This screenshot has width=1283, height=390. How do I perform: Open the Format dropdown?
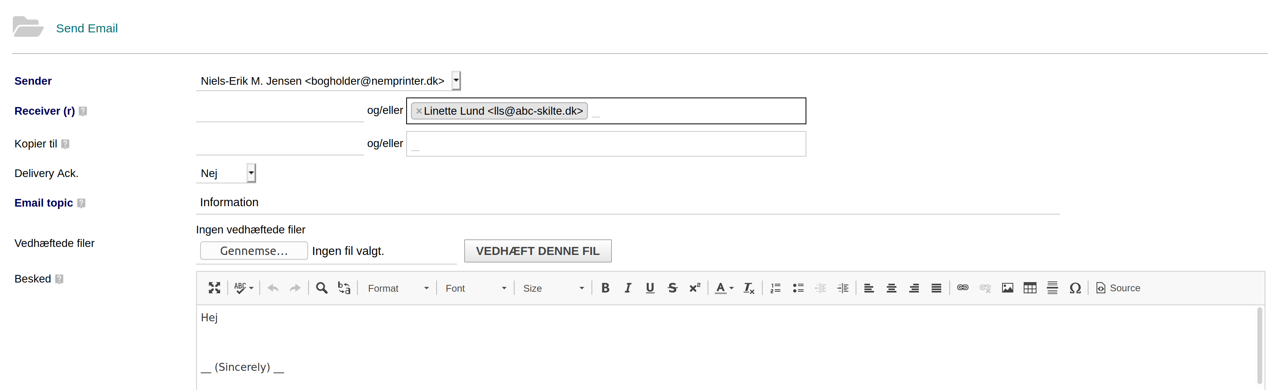pos(398,289)
